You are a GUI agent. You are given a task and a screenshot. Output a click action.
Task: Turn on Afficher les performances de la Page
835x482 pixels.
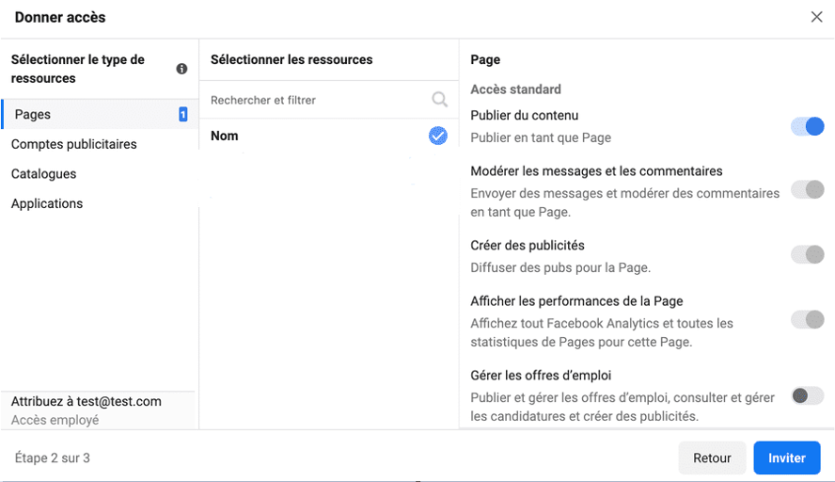point(808,319)
